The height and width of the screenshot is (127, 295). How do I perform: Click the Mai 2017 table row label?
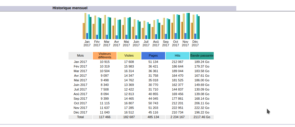80,80
